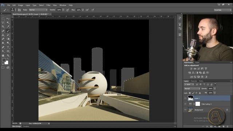Open the File menu
The height and width of the screenshot is (131, 233).
(9, 5)
